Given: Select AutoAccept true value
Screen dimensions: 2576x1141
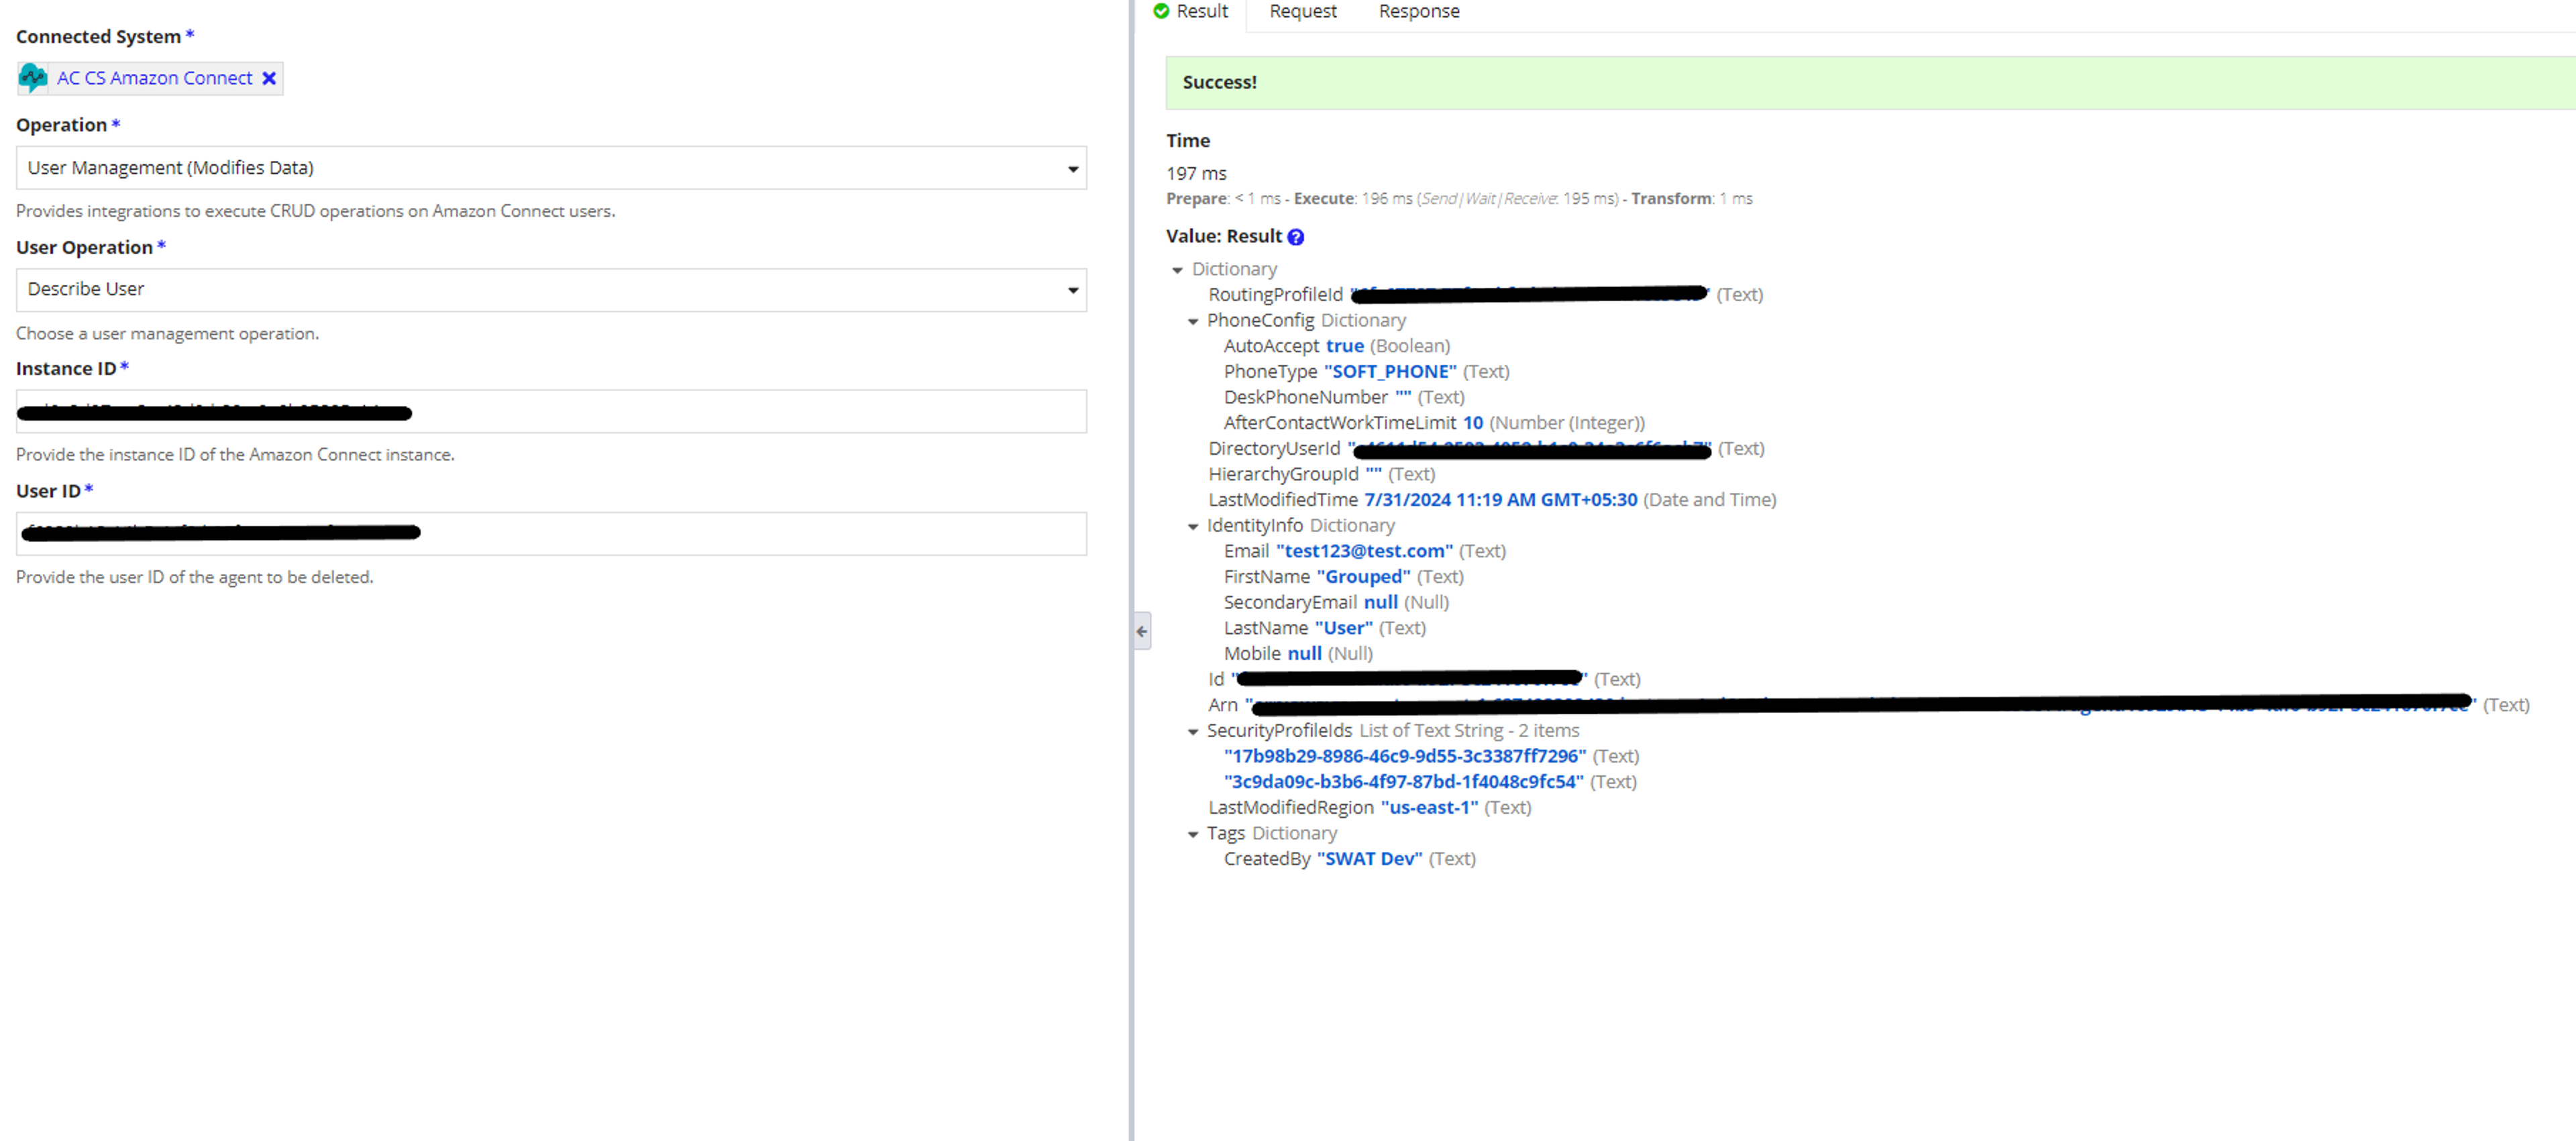Looking at the screenshot, I should tap(1344, 346).
